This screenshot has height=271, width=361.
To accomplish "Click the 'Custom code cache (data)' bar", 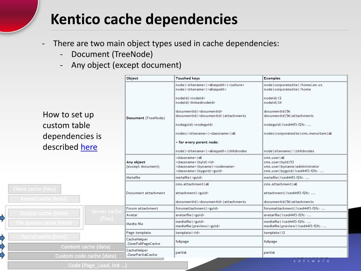I will tap(86, 256).
